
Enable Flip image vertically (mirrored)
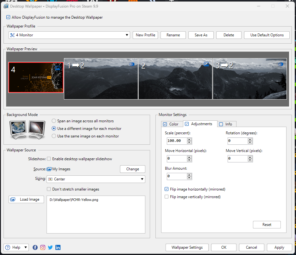[x=167, y=197]
